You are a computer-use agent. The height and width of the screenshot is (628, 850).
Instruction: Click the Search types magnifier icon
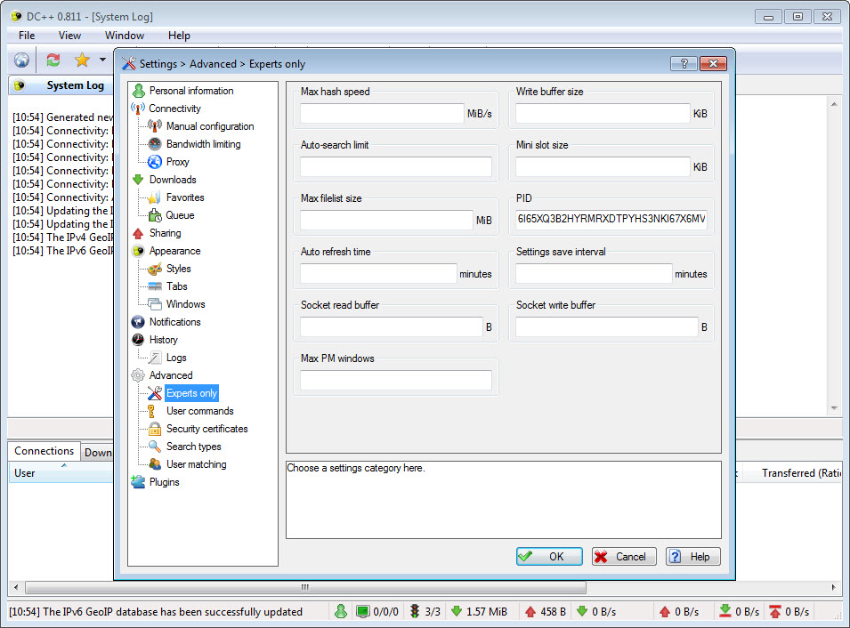pyautogui.click(x=155, y=447)
